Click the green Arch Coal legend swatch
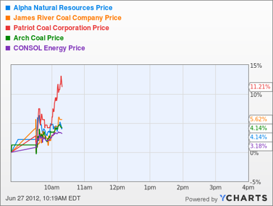 [8, 38]
